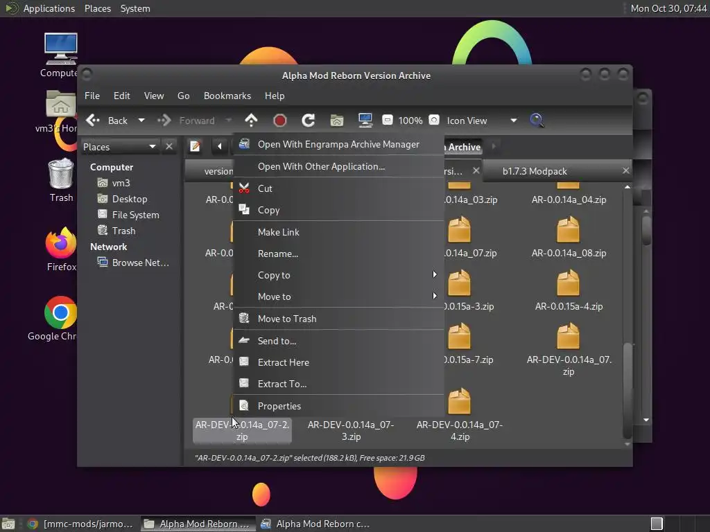Image resolution: width=710 pixels, height=532 pixels.
Task: Open the View menu
Action: coord(154,96)
